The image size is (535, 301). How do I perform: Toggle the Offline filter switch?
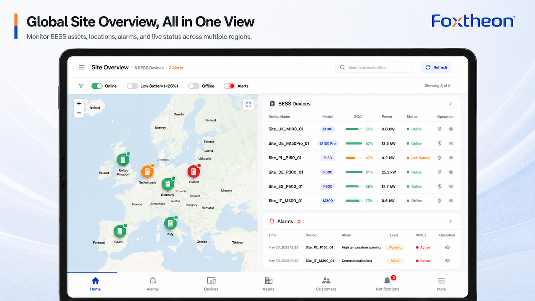194,86
